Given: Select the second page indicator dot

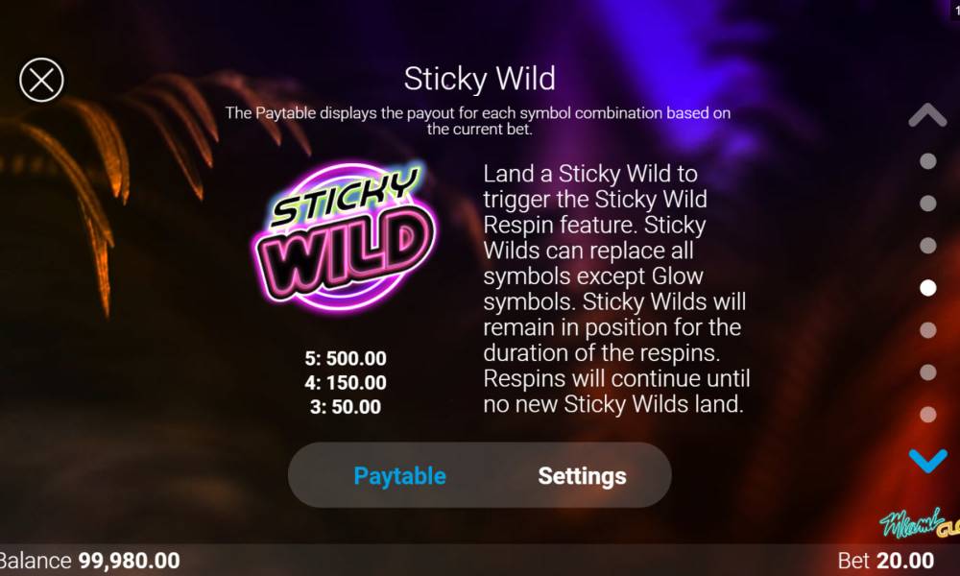Looking at the screenshot, I should (927, 204).
